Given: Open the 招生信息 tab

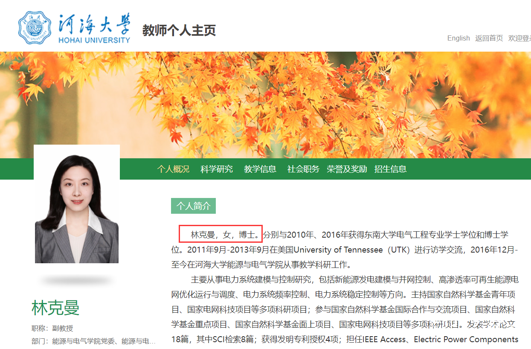Looking at the screenshot, I should tap(390, 169).
